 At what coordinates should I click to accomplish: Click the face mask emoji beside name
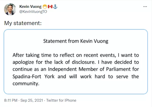tap(45, 7)
